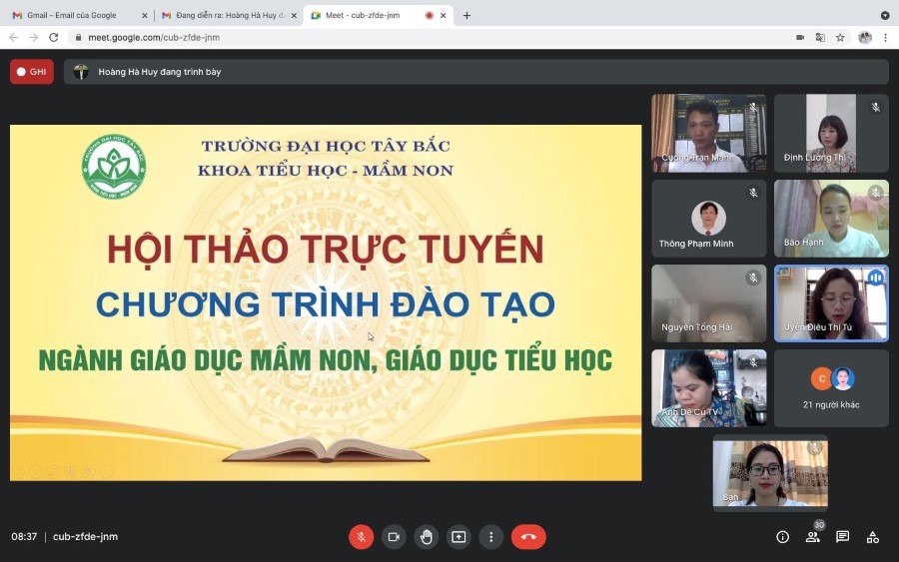
Task: Click the Hoàng Hà Huy đang trình bày banner
Action: pos(475,72)
